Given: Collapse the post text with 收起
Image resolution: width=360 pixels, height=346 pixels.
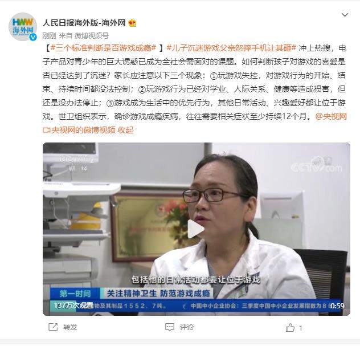Looking at the screenshot, I should [x=125, y=131].
